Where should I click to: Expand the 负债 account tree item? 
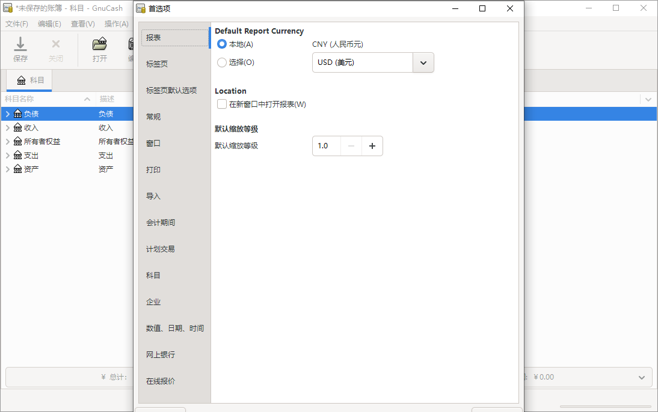tap(7, 113)
